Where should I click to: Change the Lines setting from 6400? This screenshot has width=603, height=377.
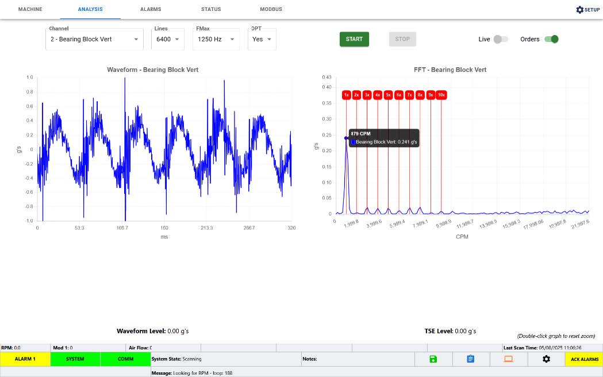167,39
